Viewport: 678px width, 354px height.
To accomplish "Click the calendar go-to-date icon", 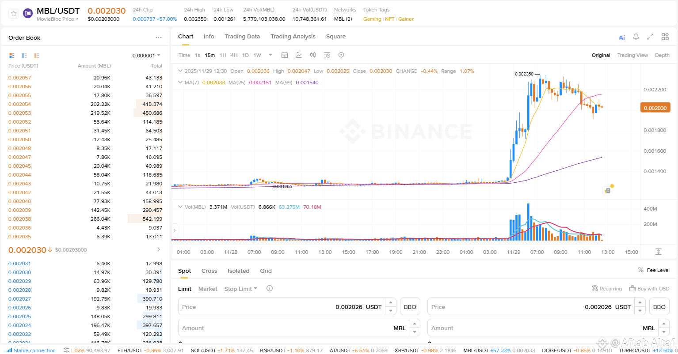I will pyautogui.click(x=285, y=55).
